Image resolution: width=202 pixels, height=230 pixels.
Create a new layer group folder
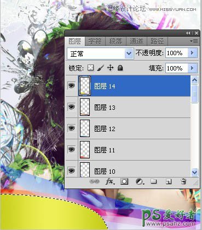point(154,181)
